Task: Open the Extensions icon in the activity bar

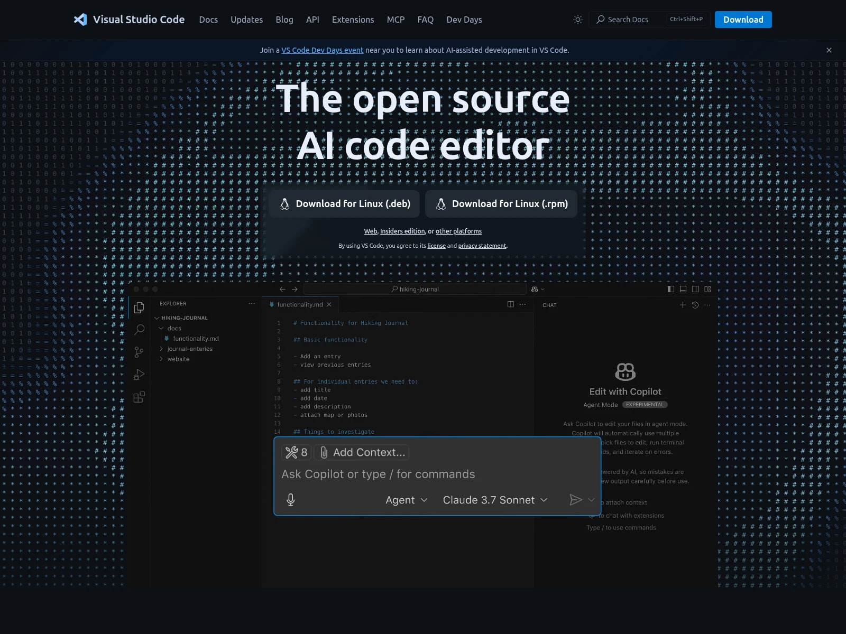Action: [139, 397]
